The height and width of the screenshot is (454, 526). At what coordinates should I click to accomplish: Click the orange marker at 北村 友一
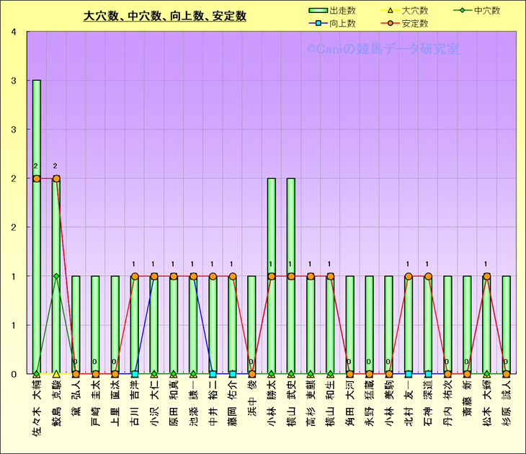[409, 276]
